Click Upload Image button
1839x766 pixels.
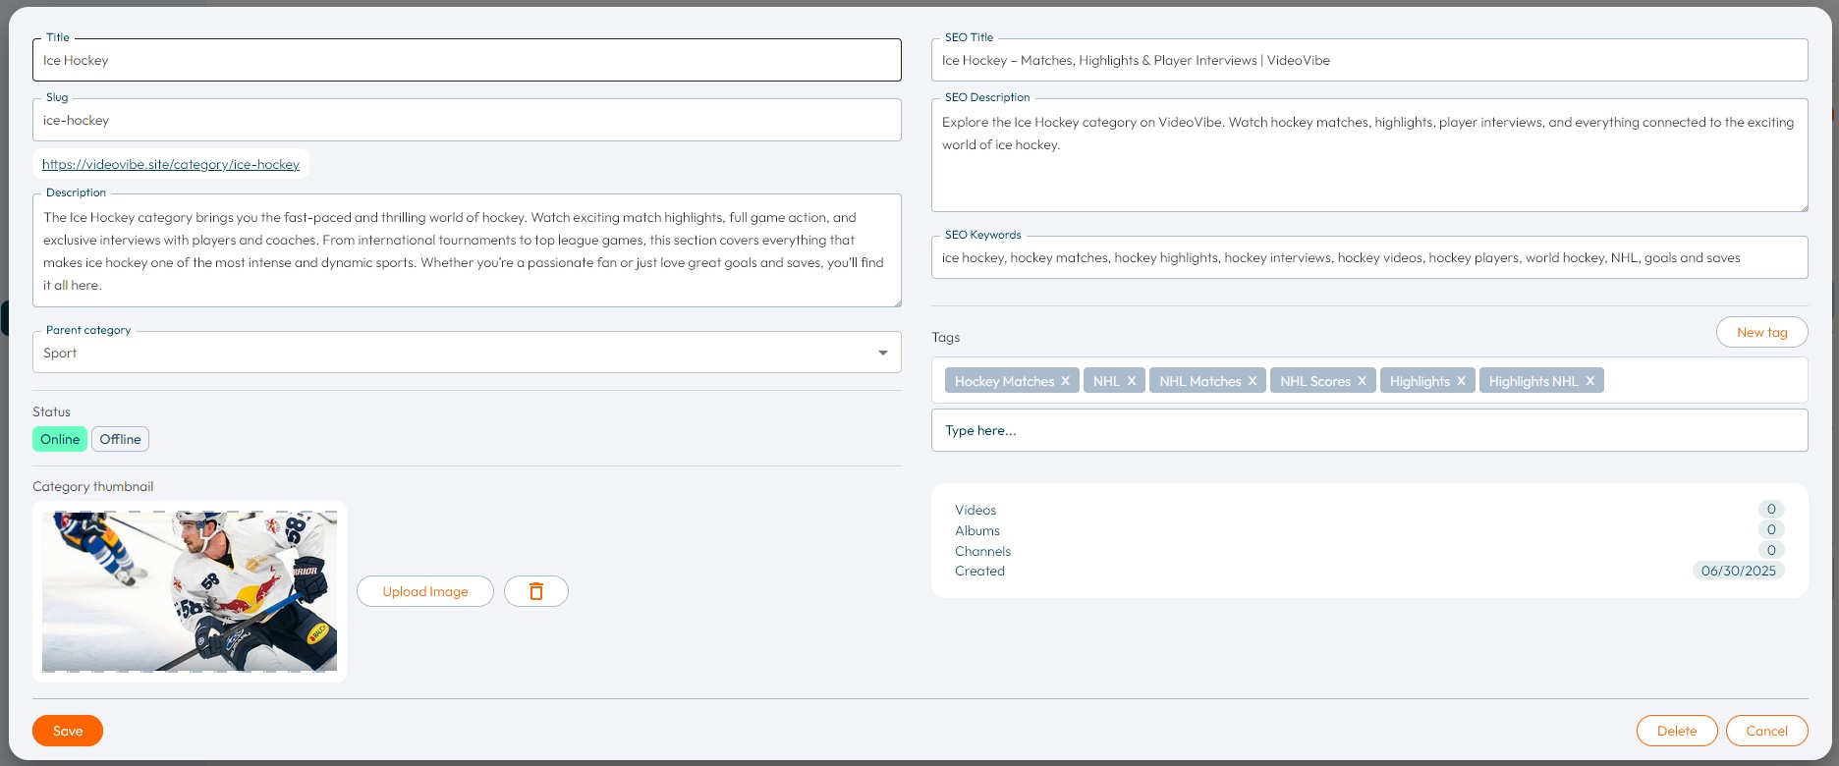[425, 591]
